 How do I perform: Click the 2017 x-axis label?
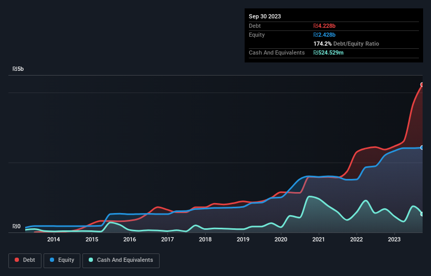tap(167, 239)
